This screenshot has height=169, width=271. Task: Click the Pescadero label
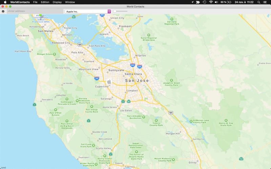47,99
